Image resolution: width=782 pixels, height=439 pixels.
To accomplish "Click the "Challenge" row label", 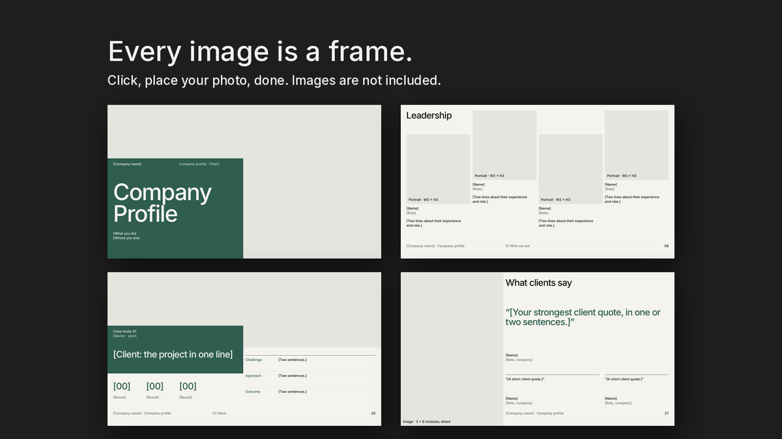I will (x=253, y=360).
